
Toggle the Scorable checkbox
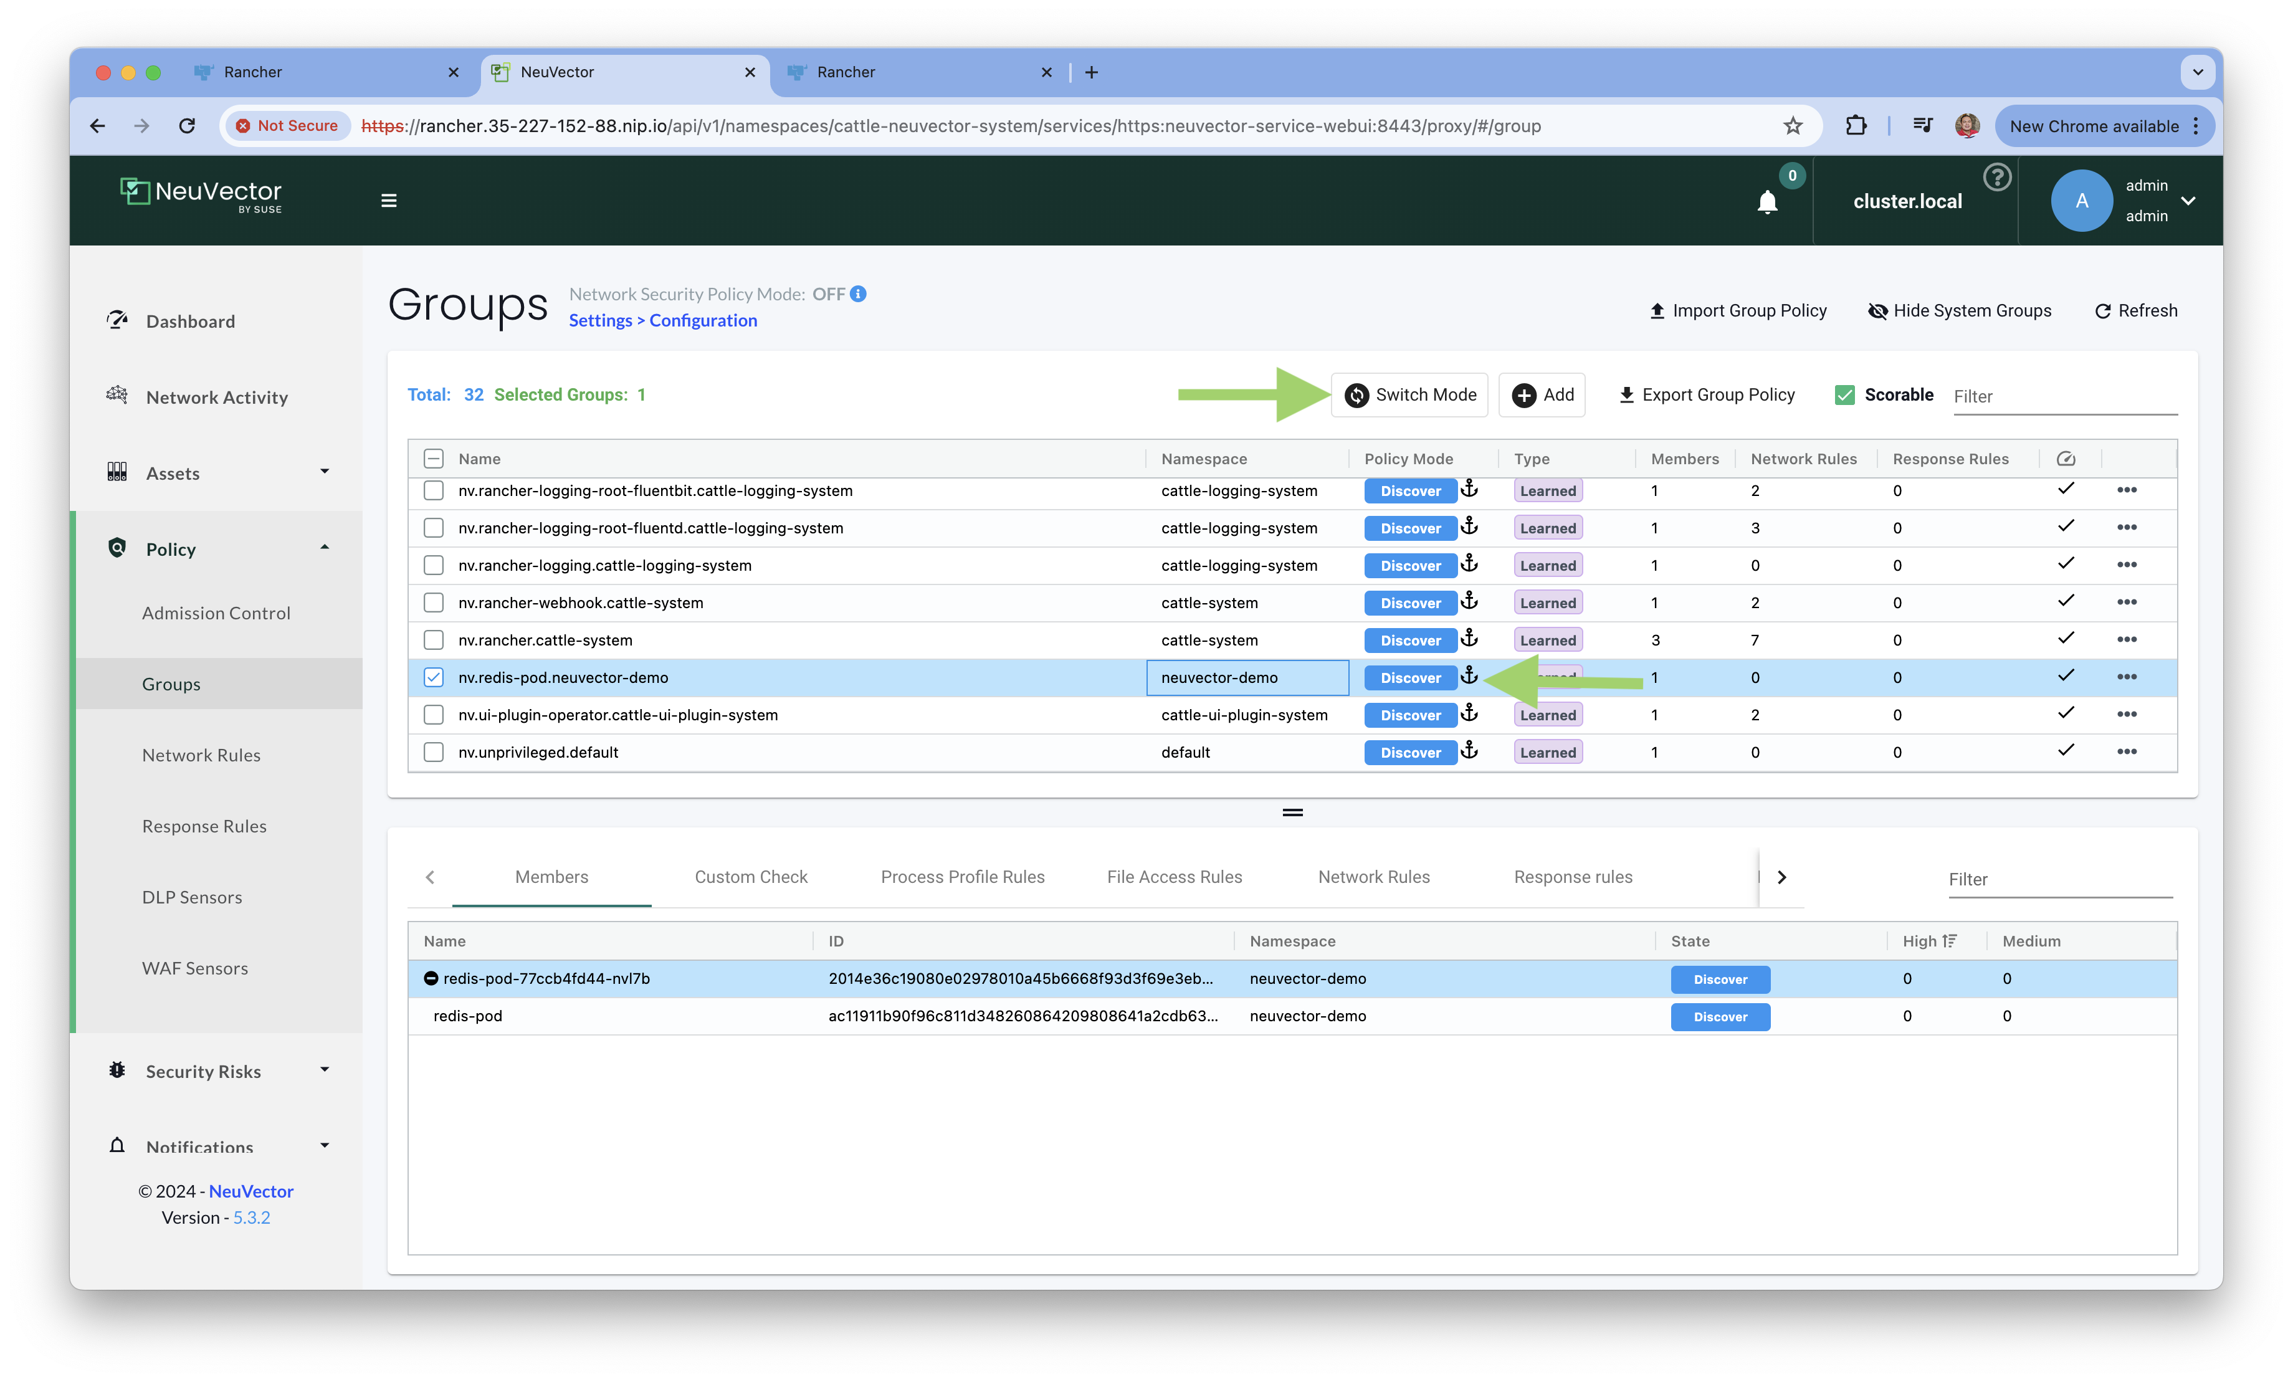pos(1844,394)
